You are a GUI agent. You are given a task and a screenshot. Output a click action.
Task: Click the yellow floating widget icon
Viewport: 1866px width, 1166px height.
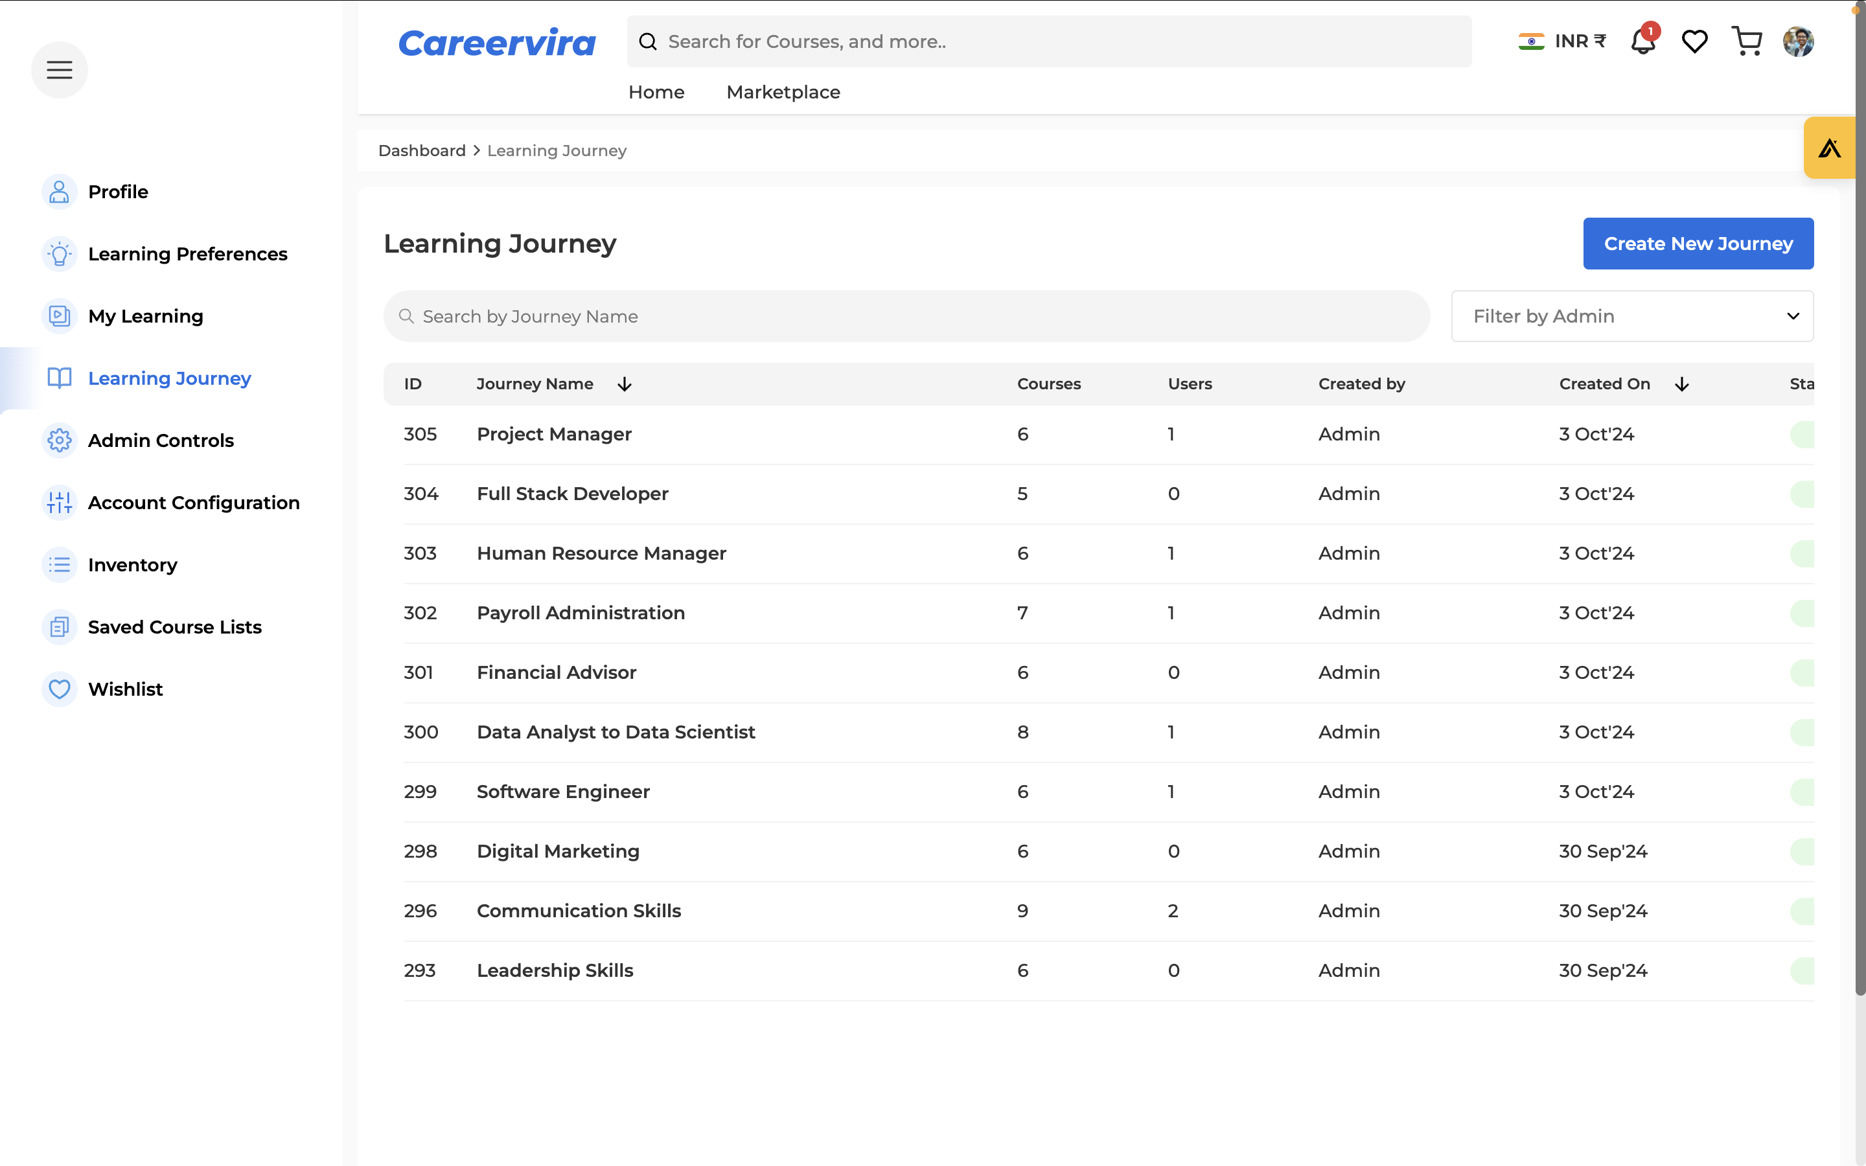[x=1829, y=148]
